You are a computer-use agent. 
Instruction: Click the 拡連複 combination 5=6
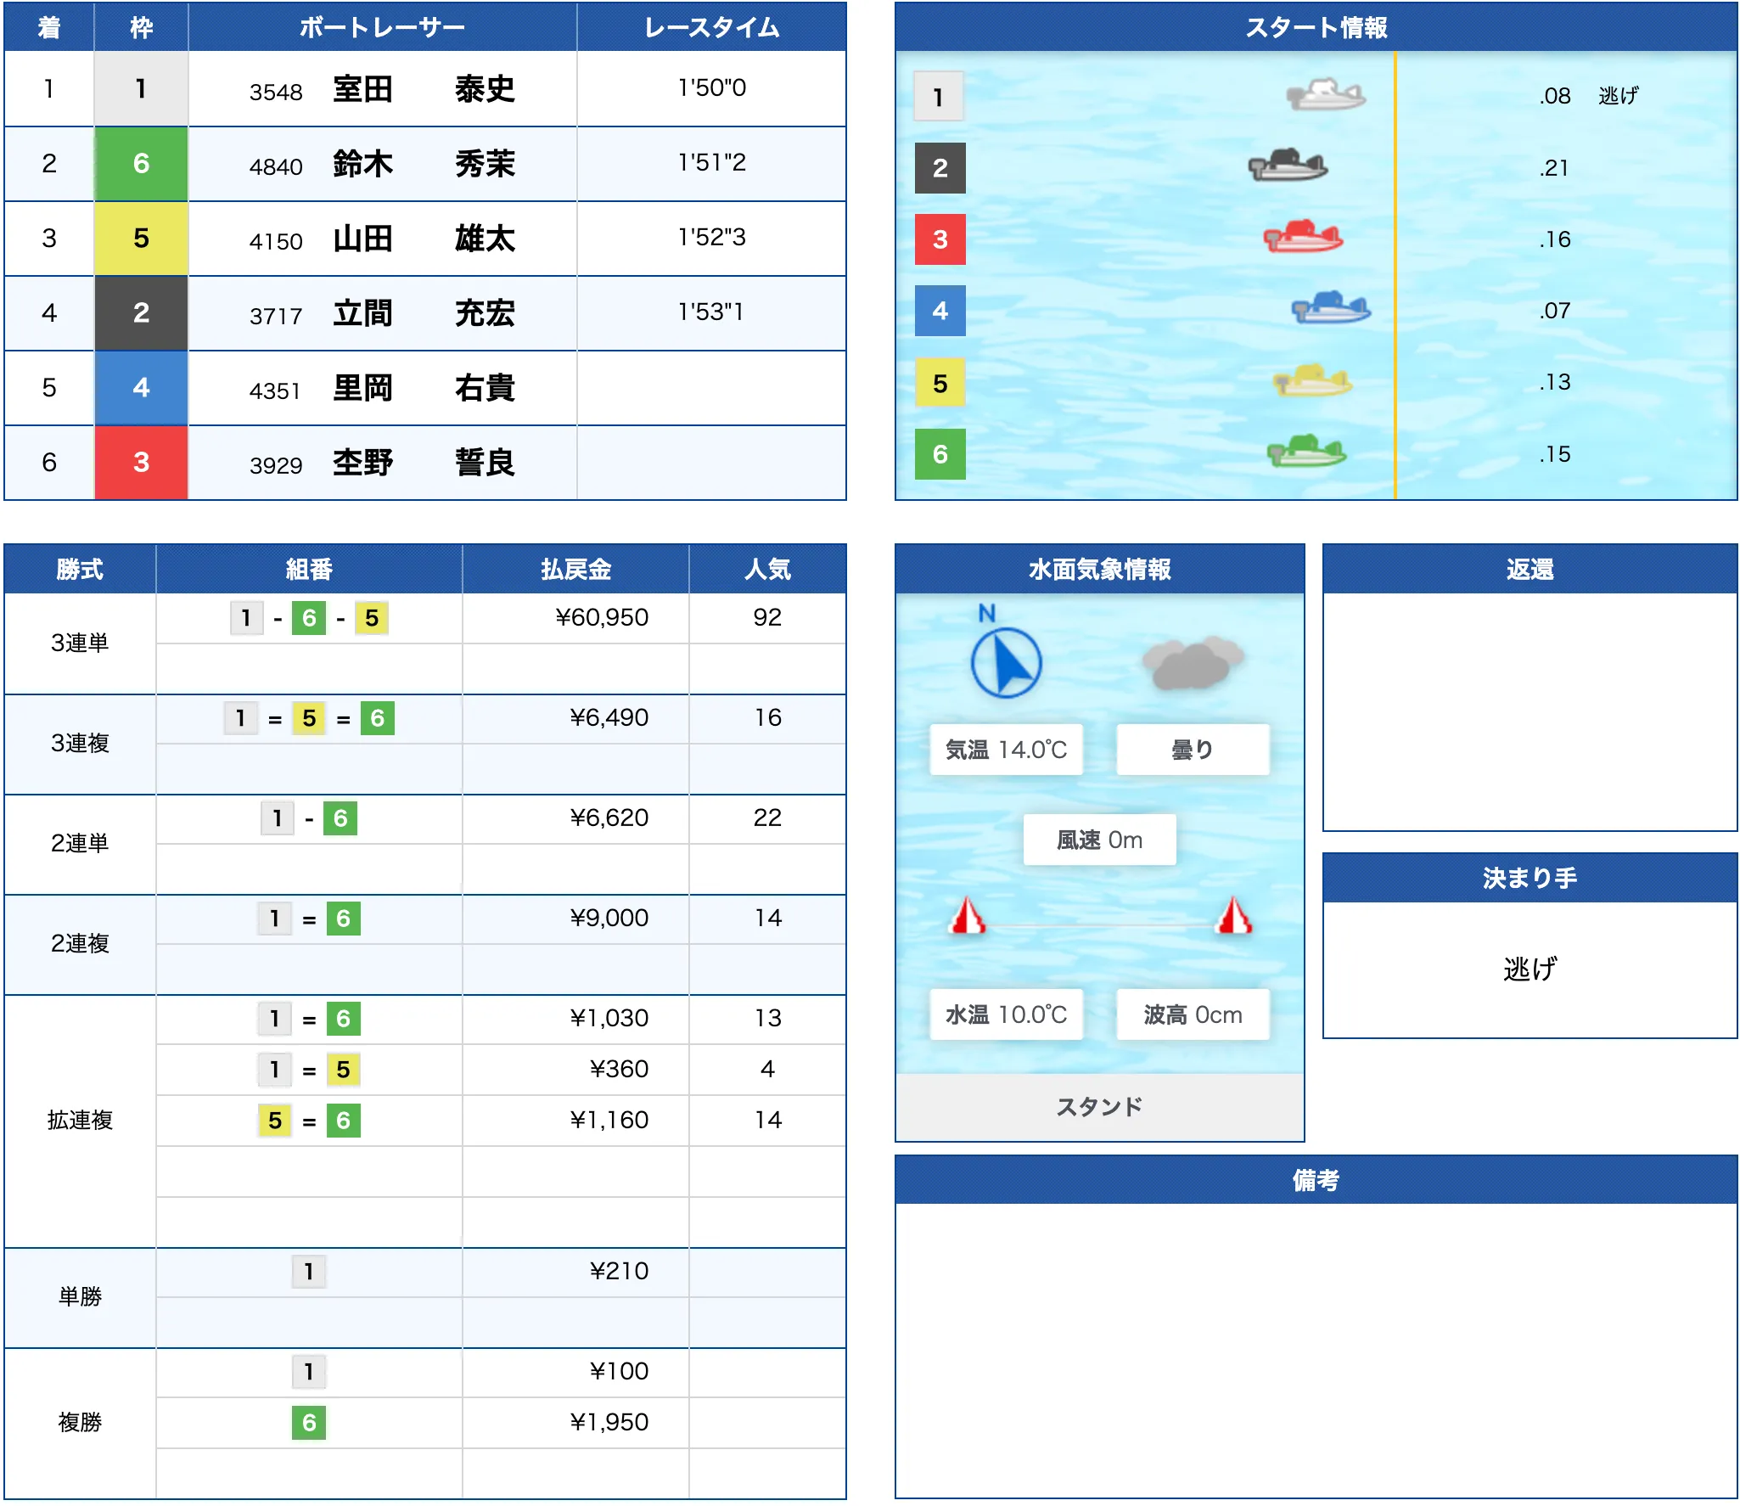tap(309, 1121)
